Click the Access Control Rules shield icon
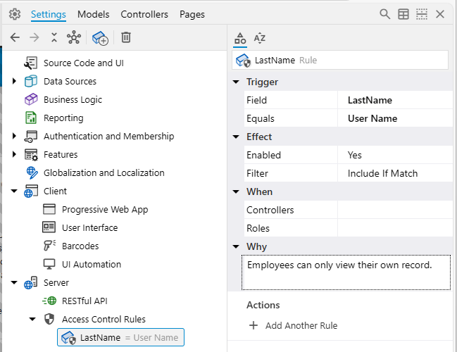 [49, 319]
